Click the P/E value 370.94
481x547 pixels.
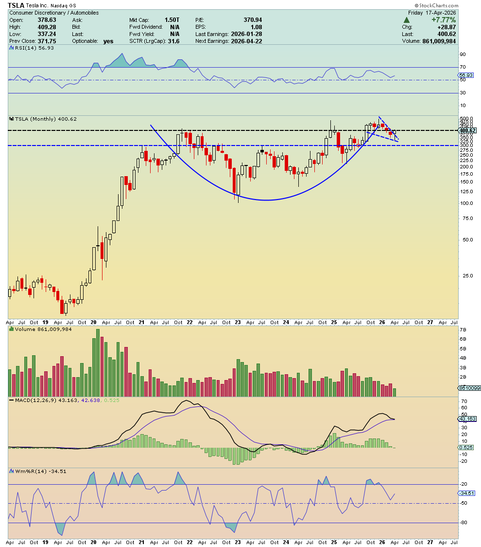(x=253, y=20)
